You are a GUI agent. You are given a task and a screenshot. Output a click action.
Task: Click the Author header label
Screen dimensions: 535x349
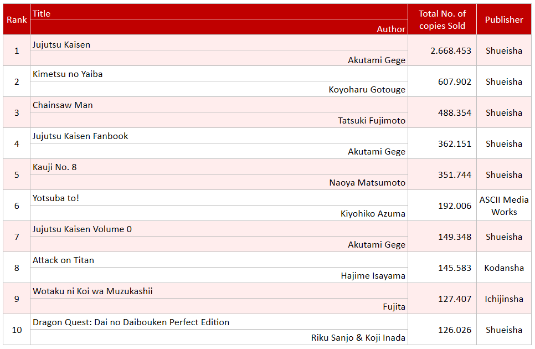[x=391, y=29]
